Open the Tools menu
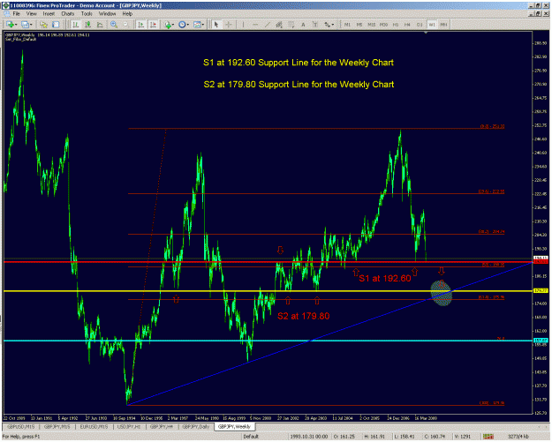Image resolution: width=552 pixels, height=442 pixels. [x=87, y=14]
